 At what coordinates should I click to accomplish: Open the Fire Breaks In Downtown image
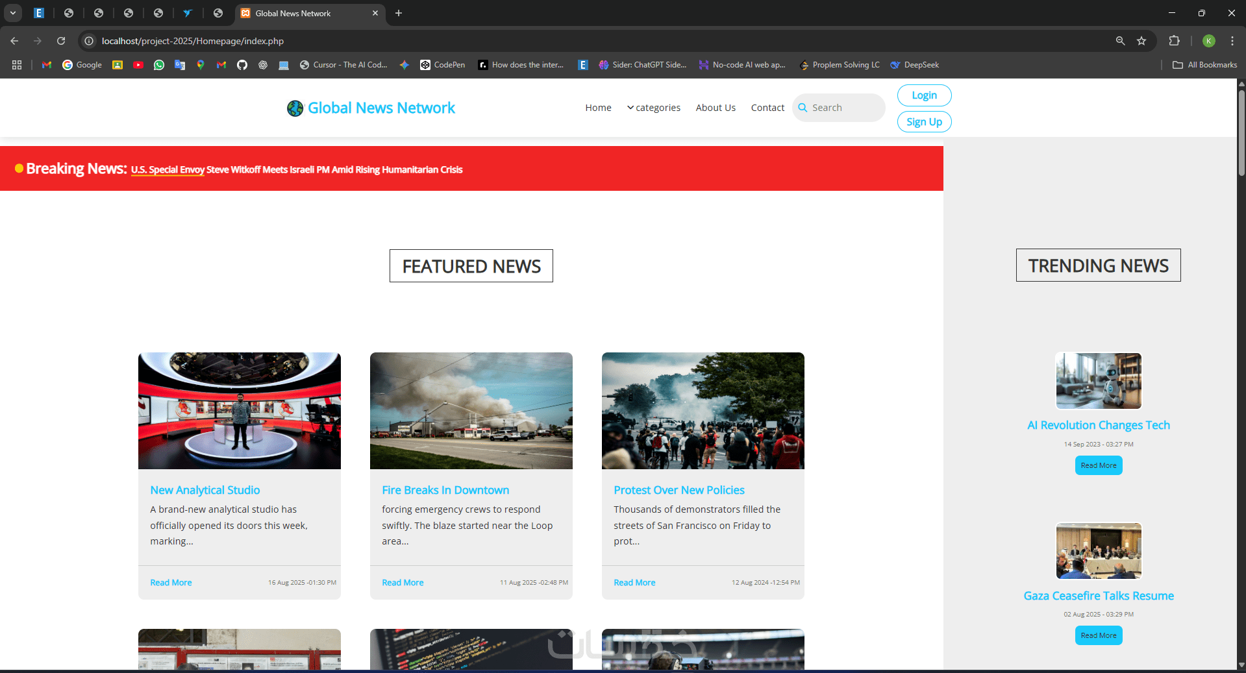pos(471,411)
